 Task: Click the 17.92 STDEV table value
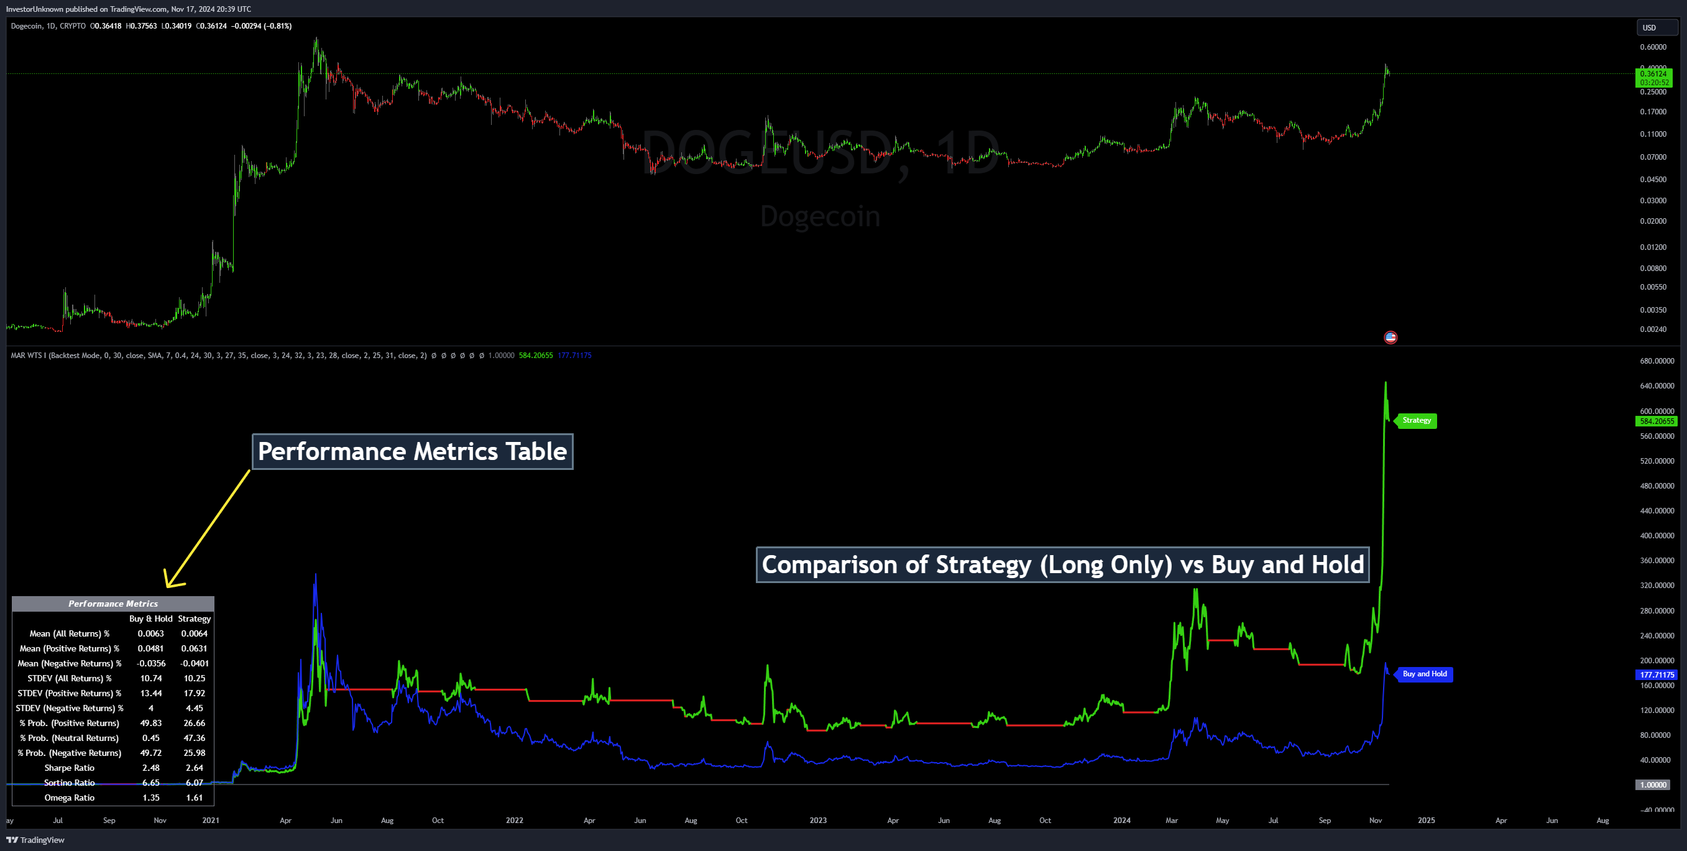coord(195,693)
